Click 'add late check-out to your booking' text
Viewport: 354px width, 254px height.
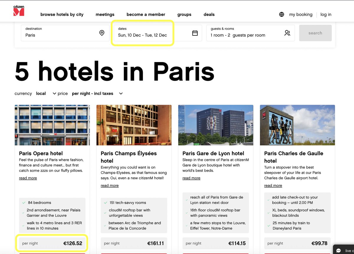tap(295, 200)
